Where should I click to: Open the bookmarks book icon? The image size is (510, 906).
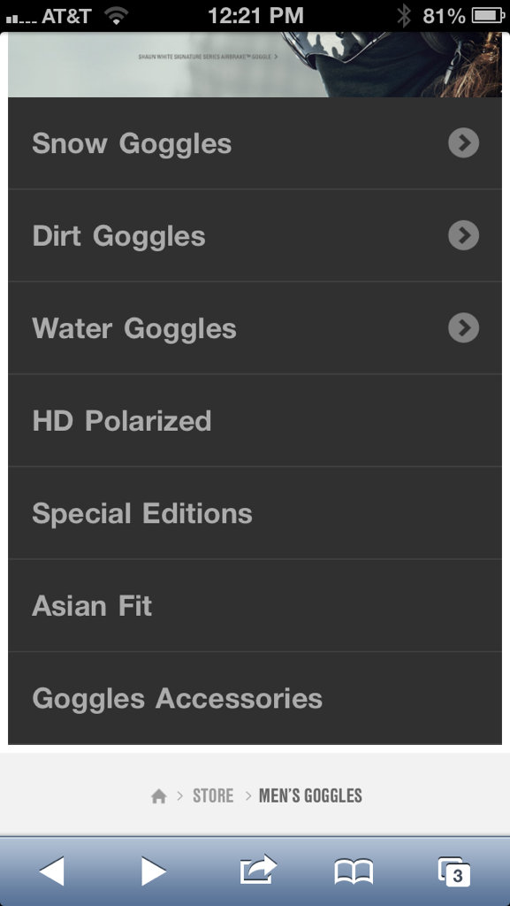tap(354, 871)
